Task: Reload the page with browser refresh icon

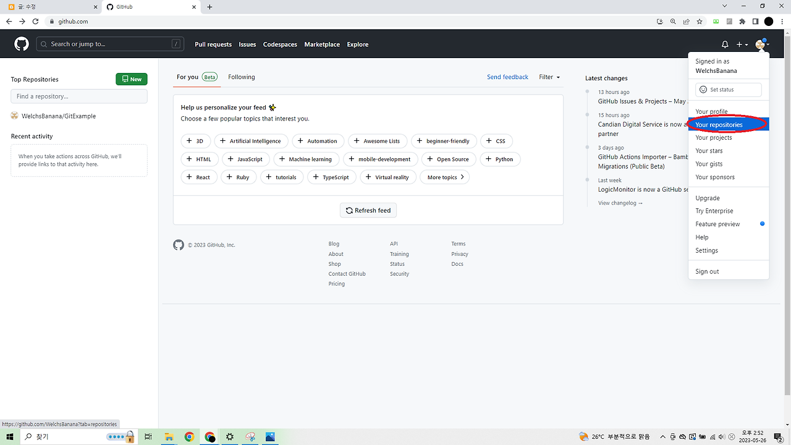Action: point(35,21)
